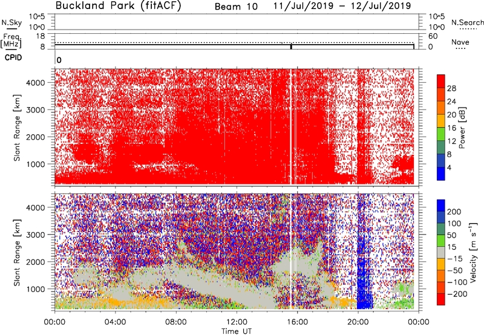Click the "15" velocity colorbar label

pos(451,247)
